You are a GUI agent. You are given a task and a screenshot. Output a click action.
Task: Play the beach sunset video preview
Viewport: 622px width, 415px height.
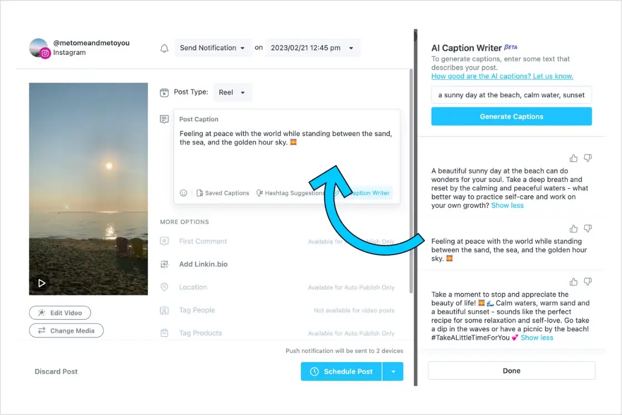pos(42,283)
